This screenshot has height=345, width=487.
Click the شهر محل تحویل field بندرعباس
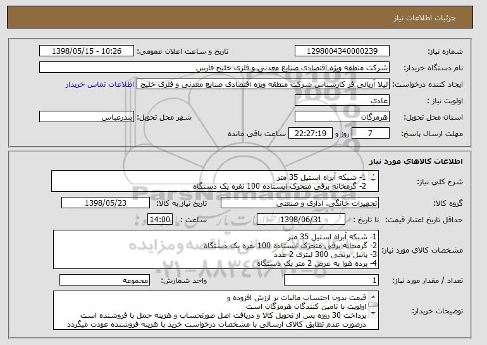(x=87, y=117)
